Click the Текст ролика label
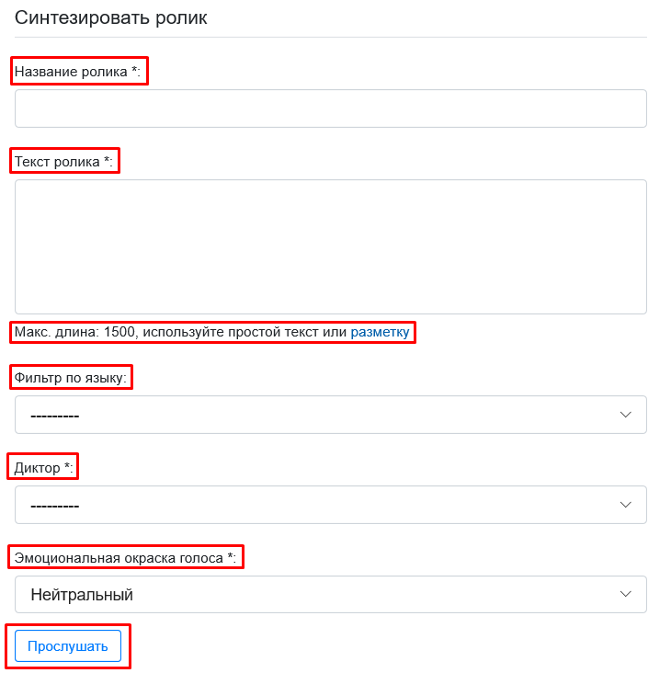Viewport: 671px width, 673px height. [63, 162]
